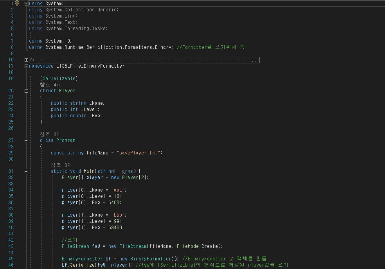Open the '참조 0개' references link above Main
Screen dimensions: 385x269
point(61,165)
